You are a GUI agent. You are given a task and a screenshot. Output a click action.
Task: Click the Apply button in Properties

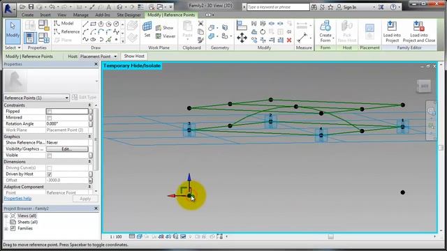pos(85,199)
